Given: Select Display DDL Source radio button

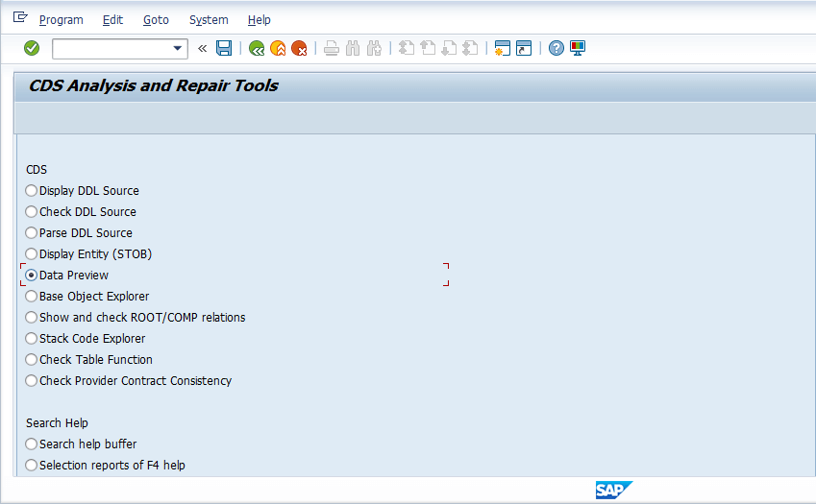Looking at the screenshot, I should point(31,191).
